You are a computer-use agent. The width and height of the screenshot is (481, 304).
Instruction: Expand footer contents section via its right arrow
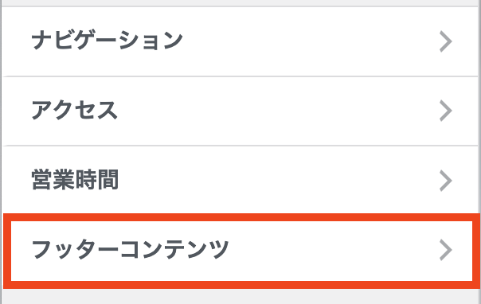(x=445, y=250)
